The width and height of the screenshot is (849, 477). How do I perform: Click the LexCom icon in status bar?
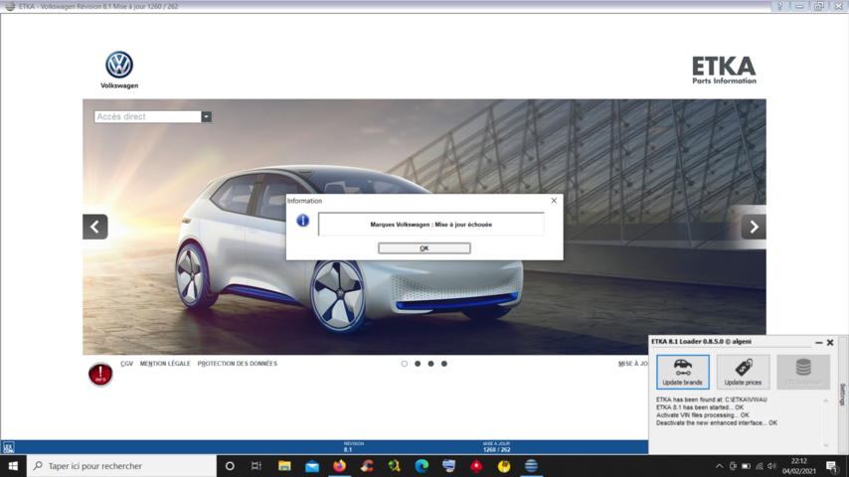(x=8, y=448)
